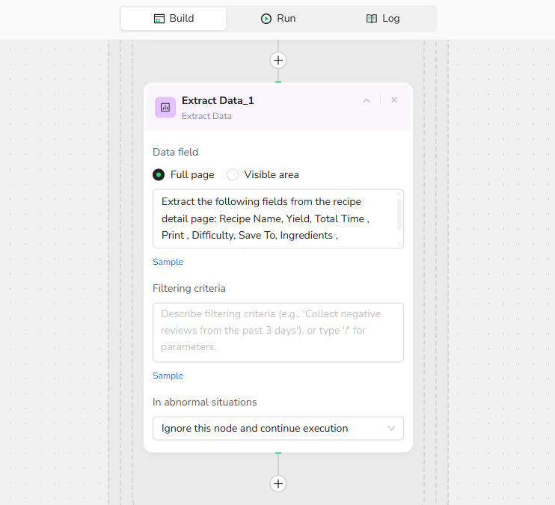Select the Visible area radio option
Viewport: 555px width, 505px height.
(233, 174)
